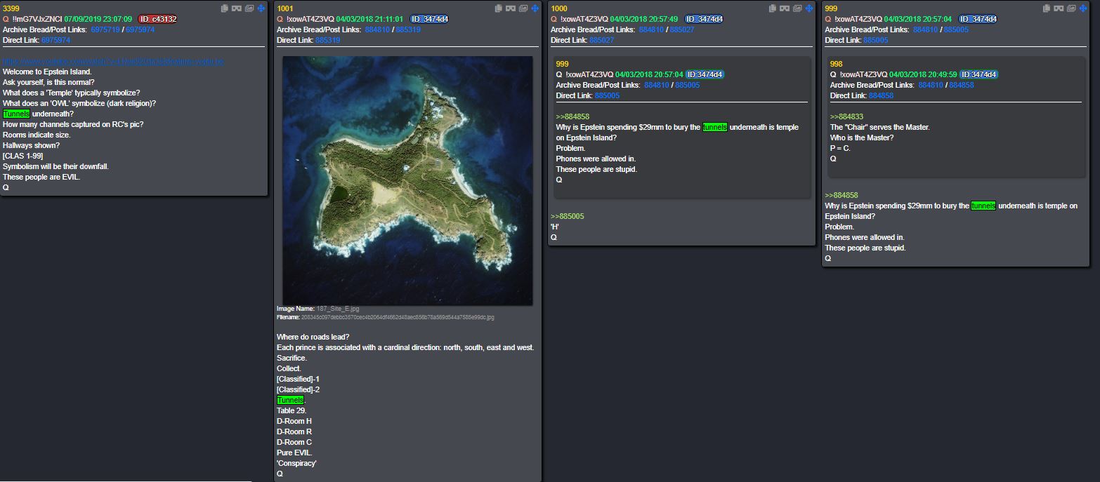Image resolution: width=1100 pixels, height=482 pixels.
Task: Click 'Who is the Master?' text
Action: point(863,138)
